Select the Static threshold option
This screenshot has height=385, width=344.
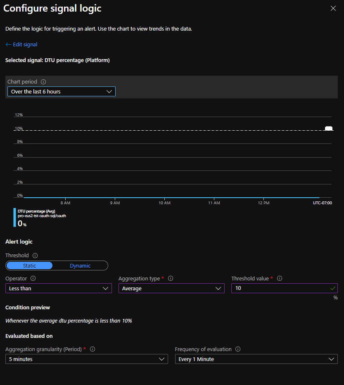30,265
